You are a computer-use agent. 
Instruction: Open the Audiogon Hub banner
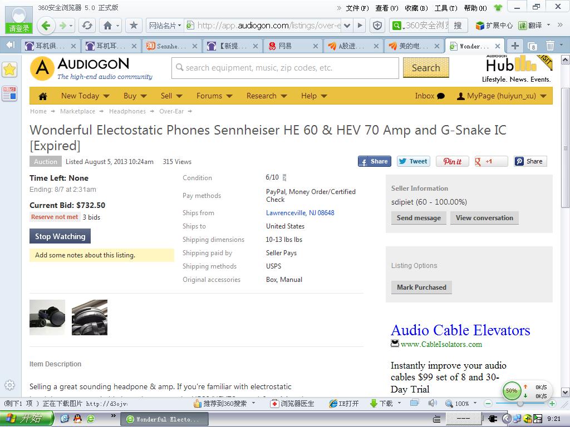(x=517, y=69)
